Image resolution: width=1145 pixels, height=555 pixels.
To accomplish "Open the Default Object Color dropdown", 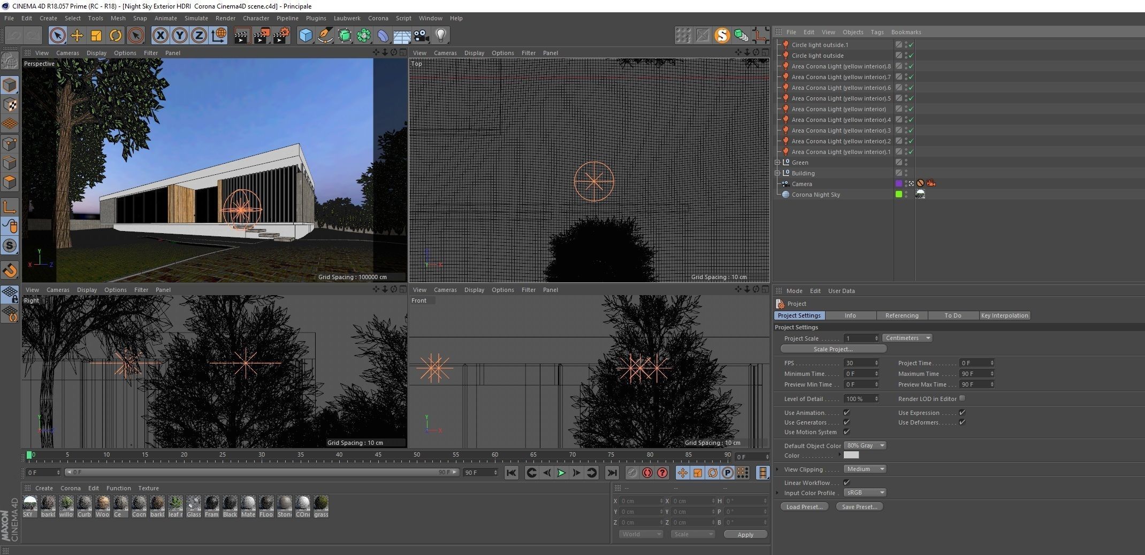I will click(865, 445).
